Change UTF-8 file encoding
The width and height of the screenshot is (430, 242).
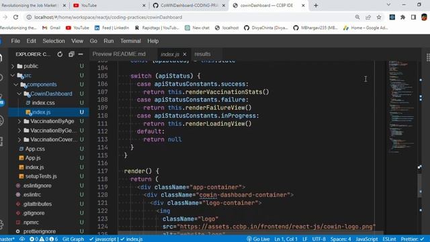pyautogui.click(x=318, y=239)
